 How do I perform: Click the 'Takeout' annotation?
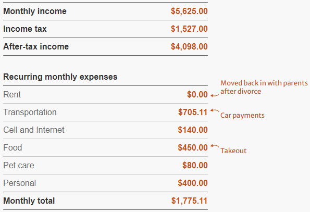tap(233, 151)
